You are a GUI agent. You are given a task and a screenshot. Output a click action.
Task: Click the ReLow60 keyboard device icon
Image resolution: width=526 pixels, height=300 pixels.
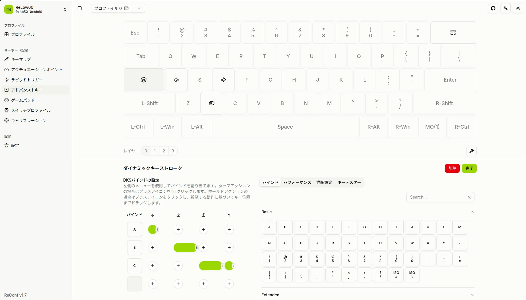pos(9,9)
